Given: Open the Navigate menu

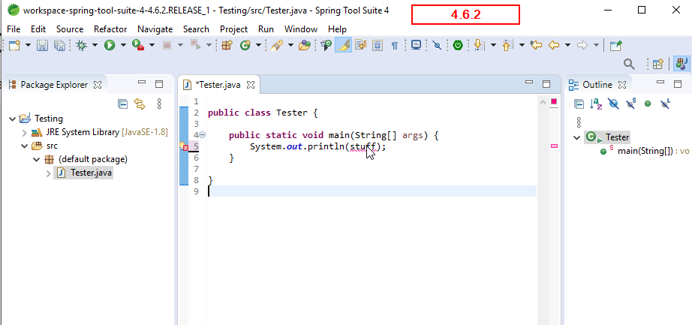Looking at the screenshot, I should pos(155,29).
